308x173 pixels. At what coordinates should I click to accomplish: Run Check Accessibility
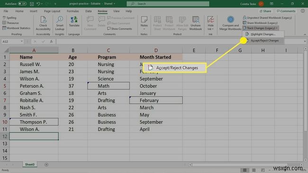43,23
